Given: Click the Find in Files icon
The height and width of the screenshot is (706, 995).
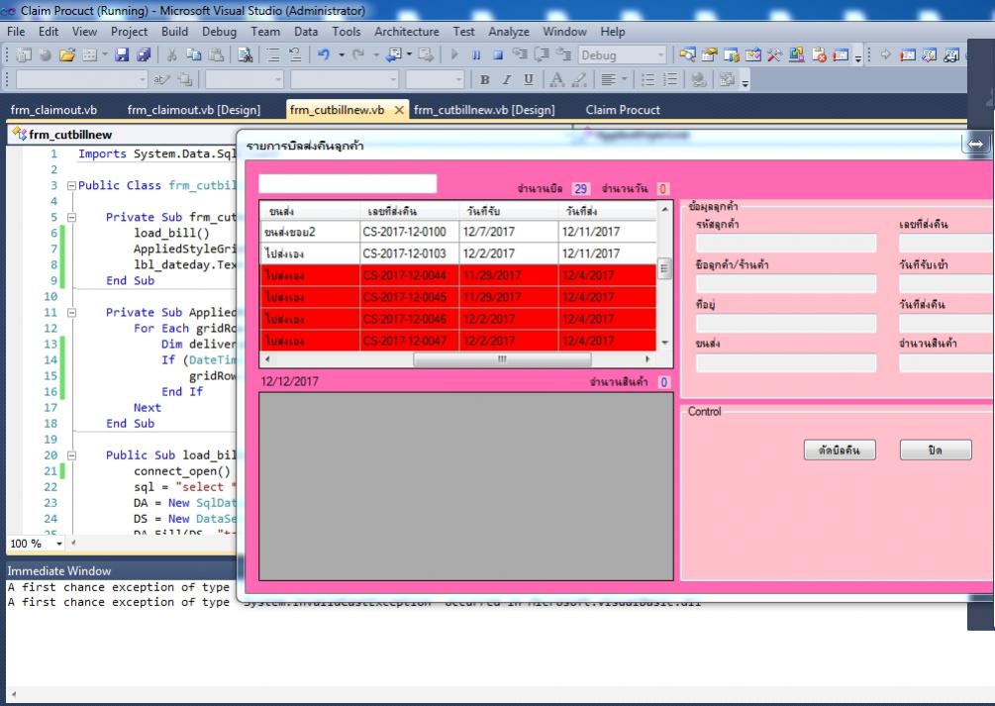Looking at the screenshot, I should [x=245, y=55].
